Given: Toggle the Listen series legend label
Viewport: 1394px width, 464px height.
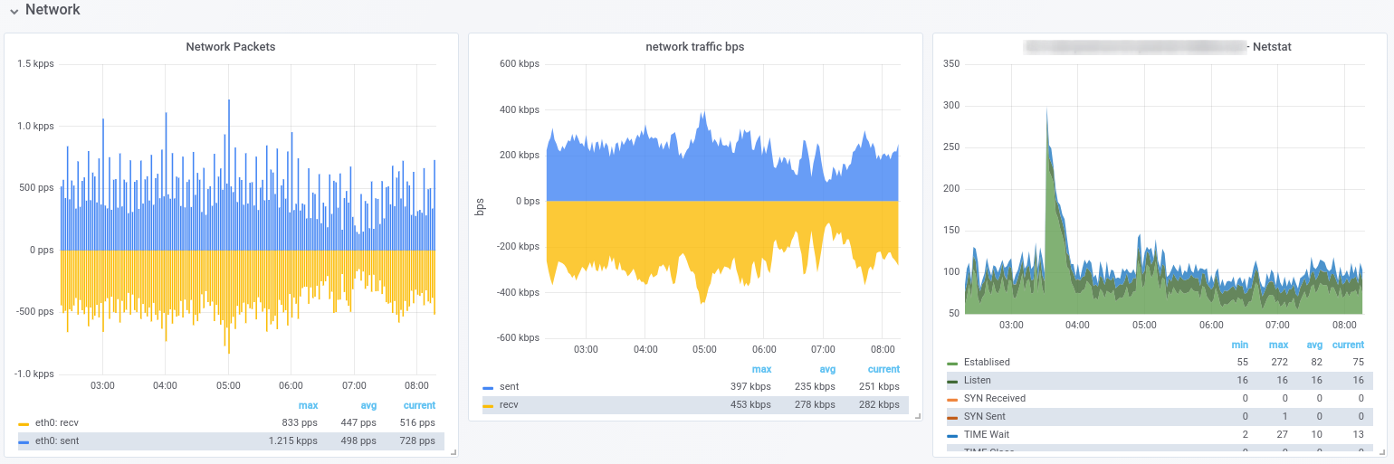Looking at the screenshot, I should 978,381.
